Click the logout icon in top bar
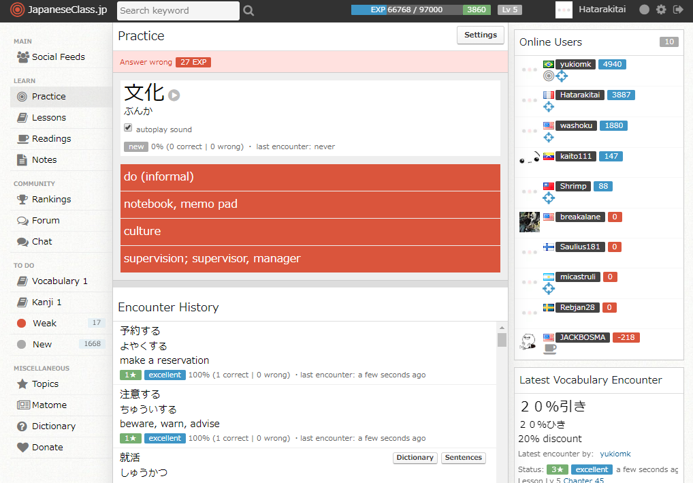The width and height of the screenshot is (693, 483). click(678, 10)
